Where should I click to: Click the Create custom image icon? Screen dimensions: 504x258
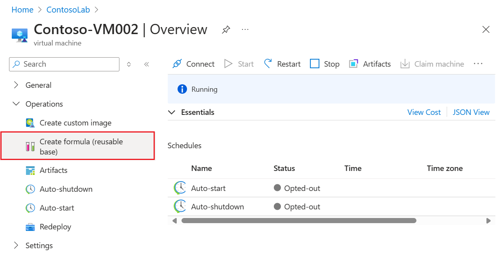(30, 123)
